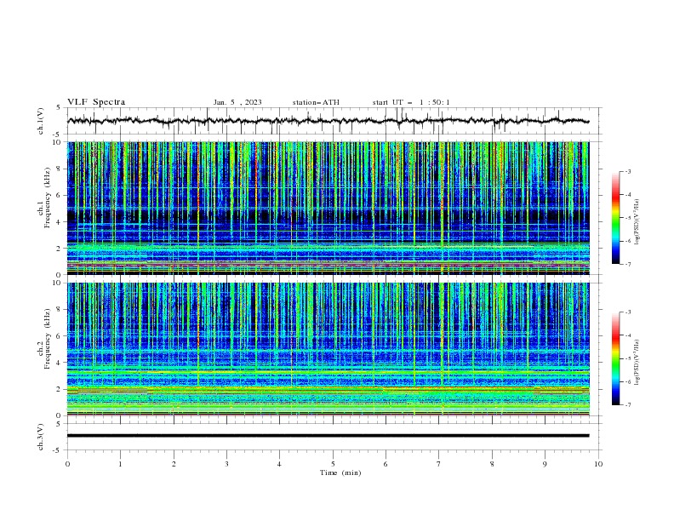Click the "2" tick on the time axis
Viewport: 674px width, 521px height.
click(x=174, y=464)
